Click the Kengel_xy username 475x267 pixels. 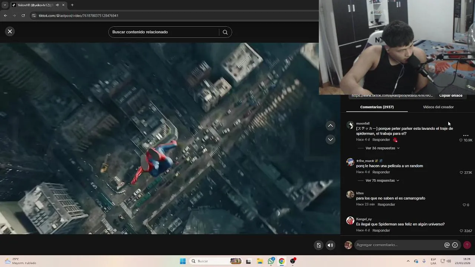[x=364, y=219]
